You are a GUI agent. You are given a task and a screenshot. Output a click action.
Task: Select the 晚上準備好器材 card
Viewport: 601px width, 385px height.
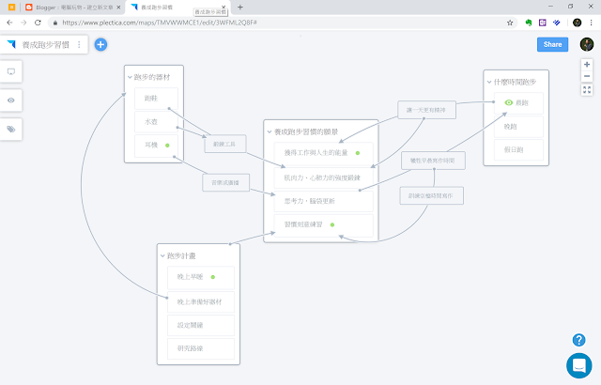[x=201, y=301]
